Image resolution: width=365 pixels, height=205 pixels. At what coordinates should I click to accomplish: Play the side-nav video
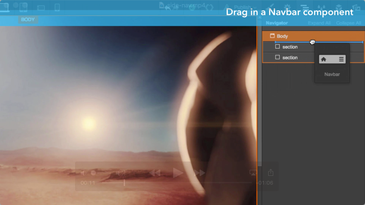[x=178, y=173]
